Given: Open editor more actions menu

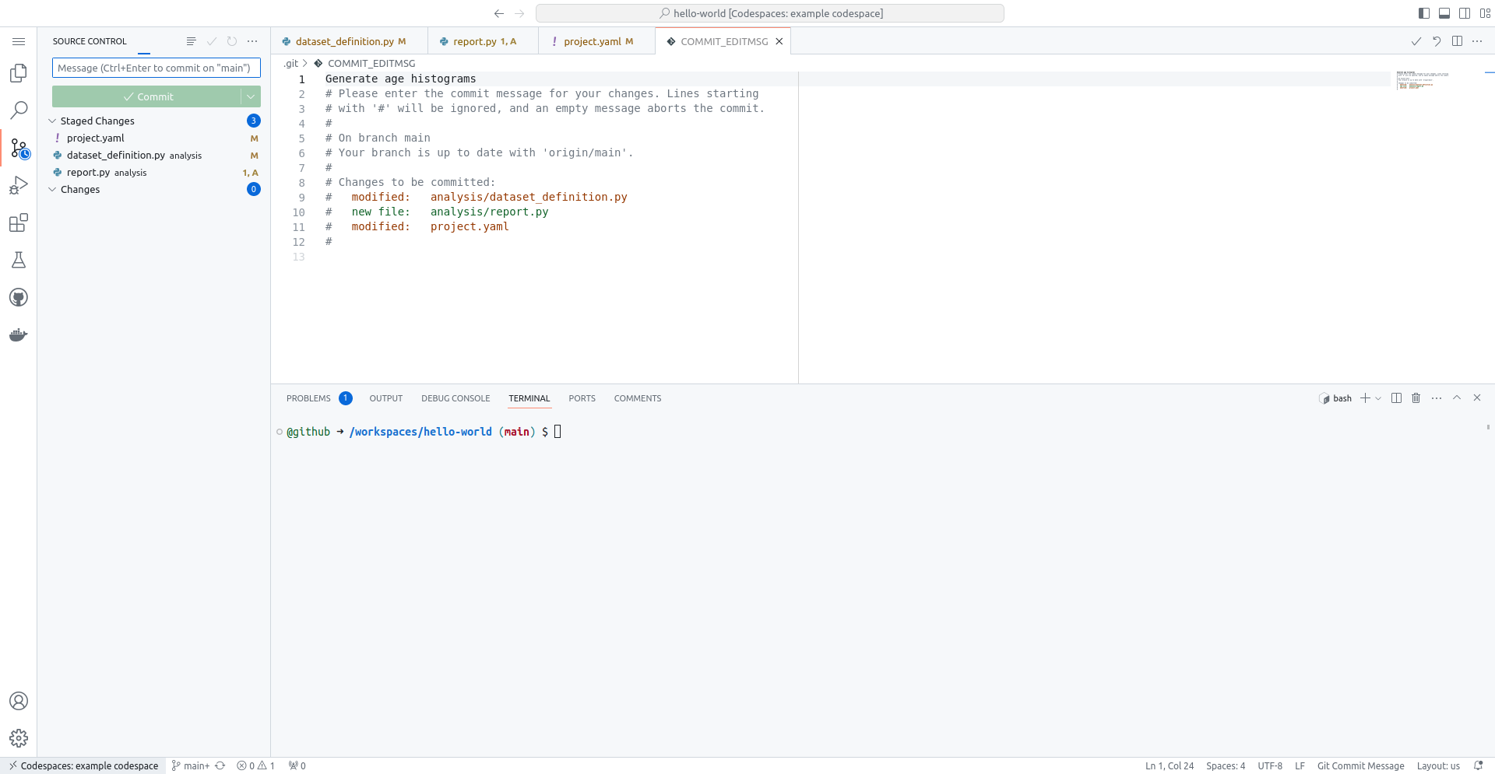Looking at the screenshot, I should coord(1477,41).
